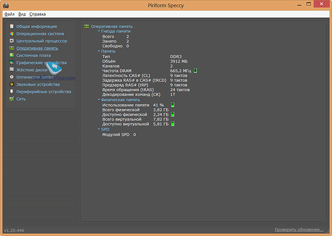Collapse the SPD section arrow

(x=98, y=129)
